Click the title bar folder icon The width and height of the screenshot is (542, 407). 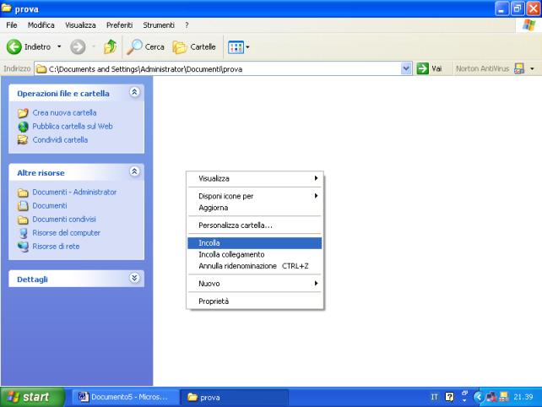point(7,8)
